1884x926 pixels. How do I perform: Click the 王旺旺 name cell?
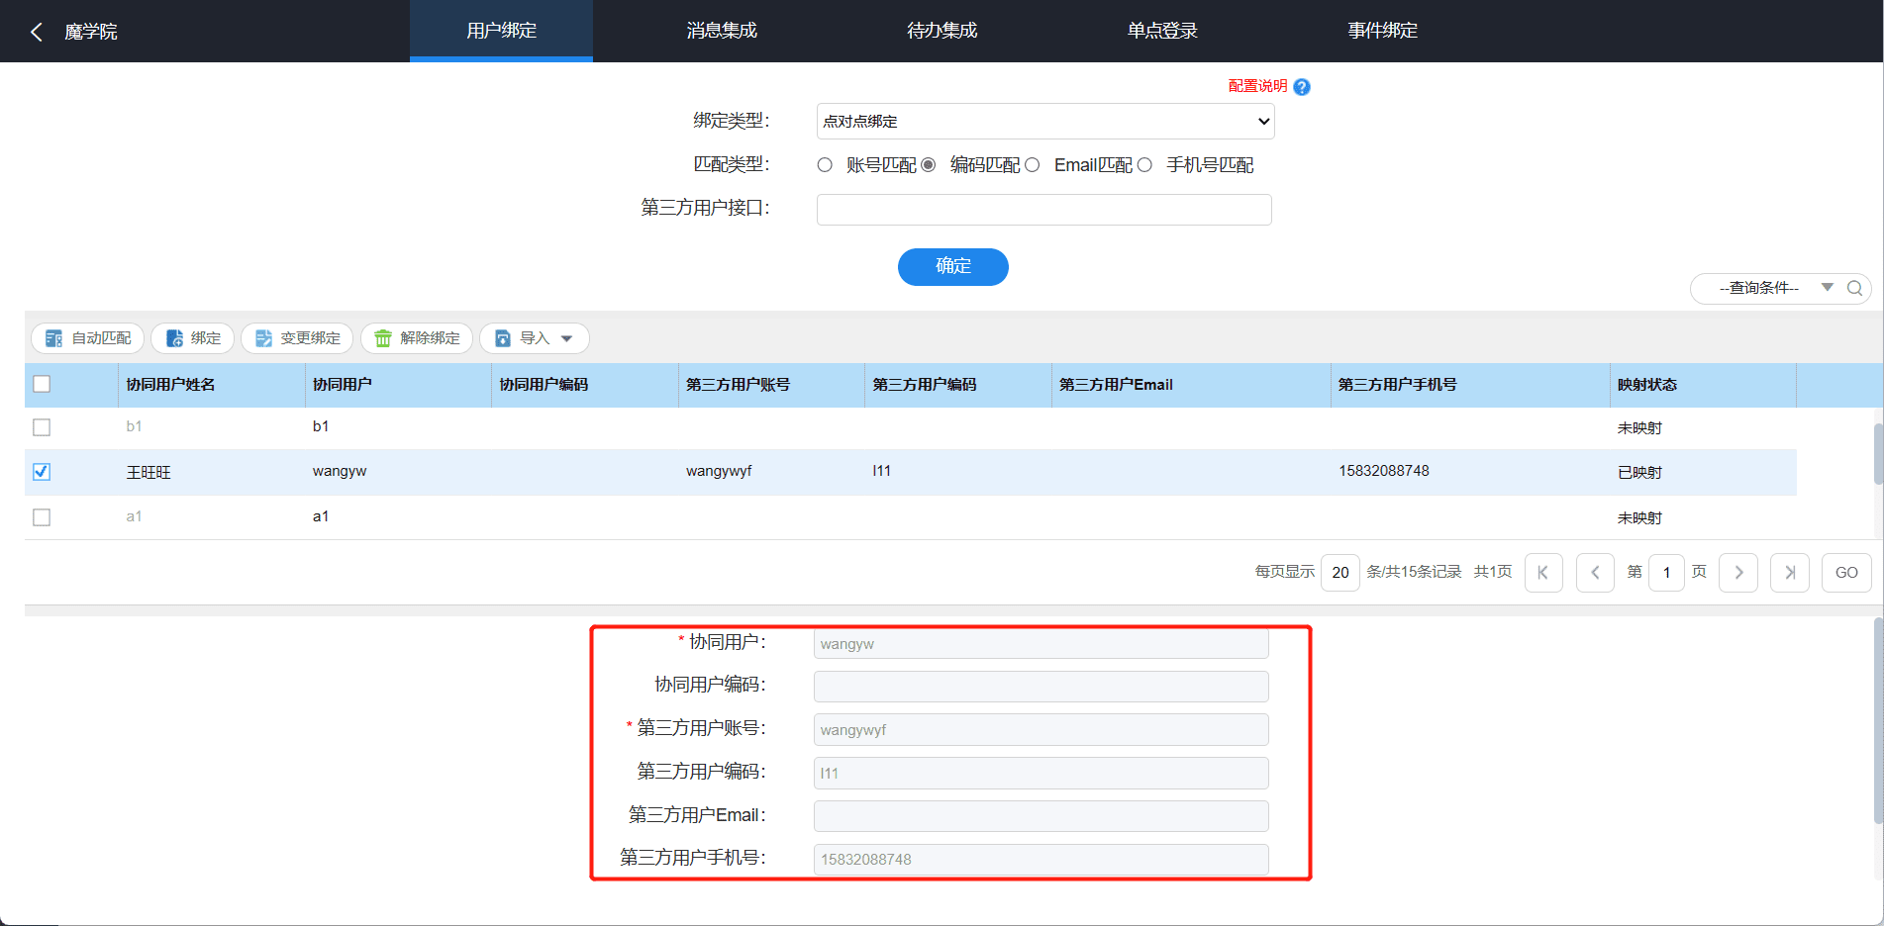(149, 473)
